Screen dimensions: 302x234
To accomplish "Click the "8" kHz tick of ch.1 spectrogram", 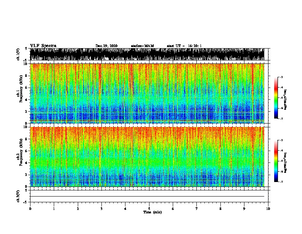I will pos(26,76).
